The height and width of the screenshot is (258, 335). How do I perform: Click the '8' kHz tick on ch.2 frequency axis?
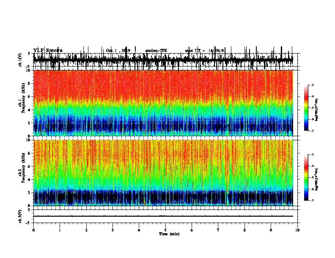pos(30,153)
